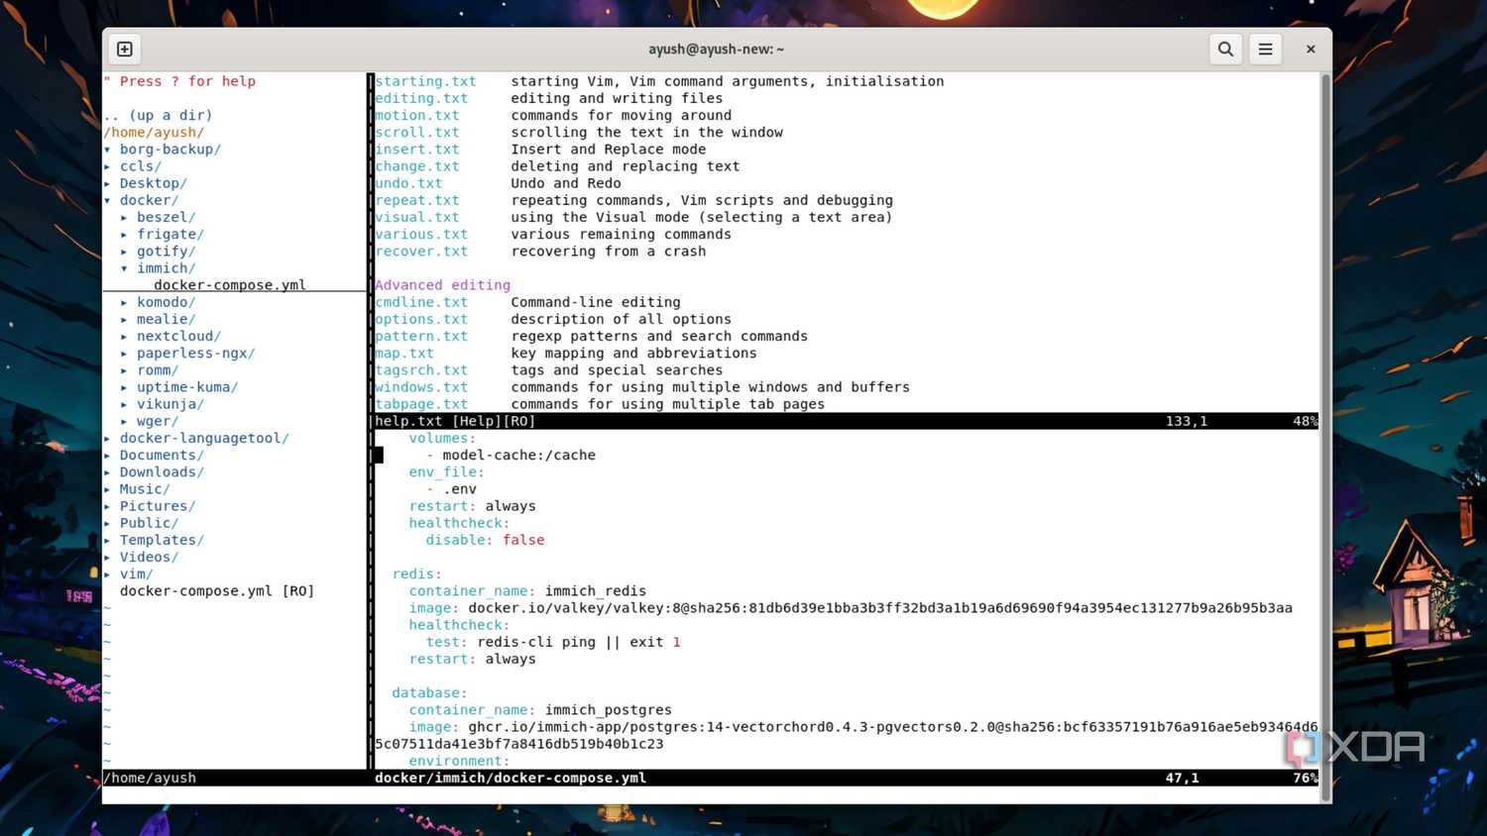
Task: Select the Music/ directory
Action: pos(145,489)
